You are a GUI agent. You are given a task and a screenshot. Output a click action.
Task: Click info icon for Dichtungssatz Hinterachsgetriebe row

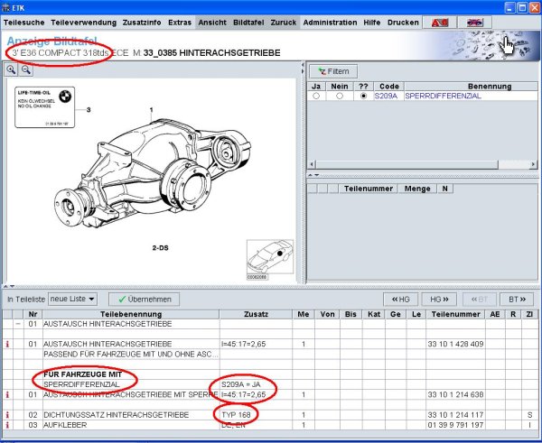7,415
